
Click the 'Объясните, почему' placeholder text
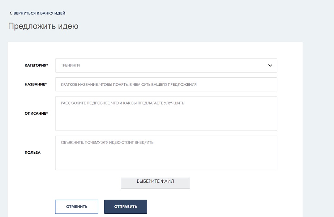107,142
